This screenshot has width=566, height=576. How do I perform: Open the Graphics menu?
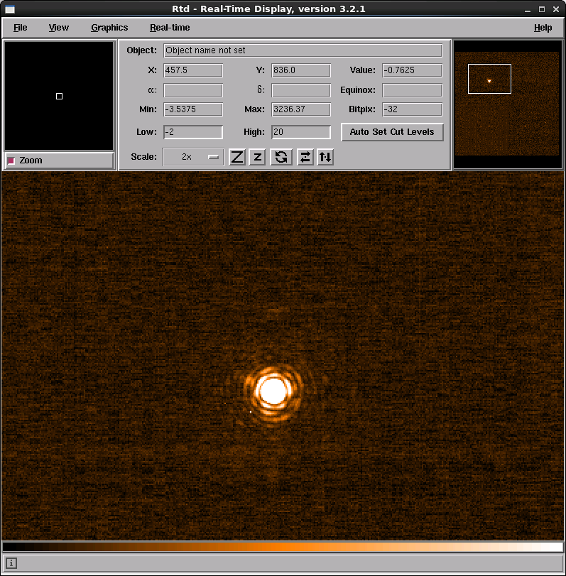coord(109,28)
